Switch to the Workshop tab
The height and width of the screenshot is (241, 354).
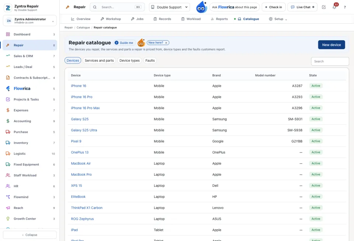pos(111,19)
